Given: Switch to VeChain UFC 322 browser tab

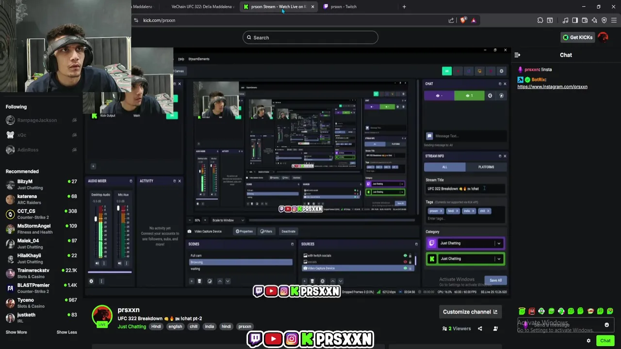Looking at the screenshot, I should [x=202, y=7].
